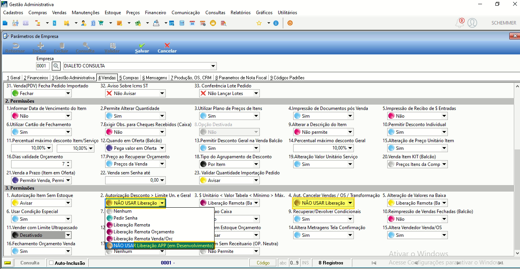The height and width of the screenshot is (269, 520).
Task: Click the orange power icon
Action: click(x=290, y=23)
